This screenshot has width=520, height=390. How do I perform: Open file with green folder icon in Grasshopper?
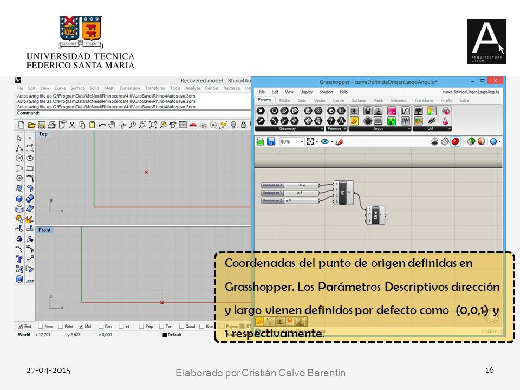pyautogui.click(x=261, y=141)
